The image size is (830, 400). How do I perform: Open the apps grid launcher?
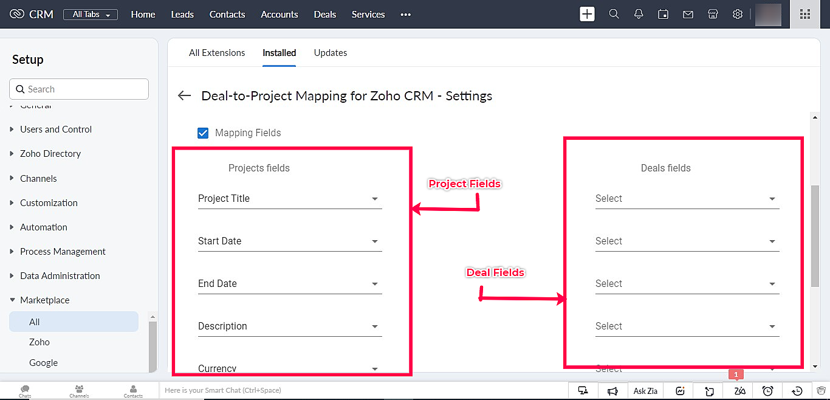pos(805,14)
